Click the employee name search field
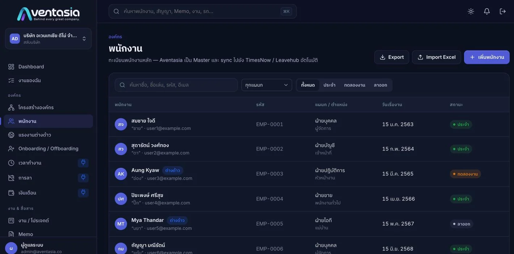Screen dimensions: 514x254 [x=176, y=85]
